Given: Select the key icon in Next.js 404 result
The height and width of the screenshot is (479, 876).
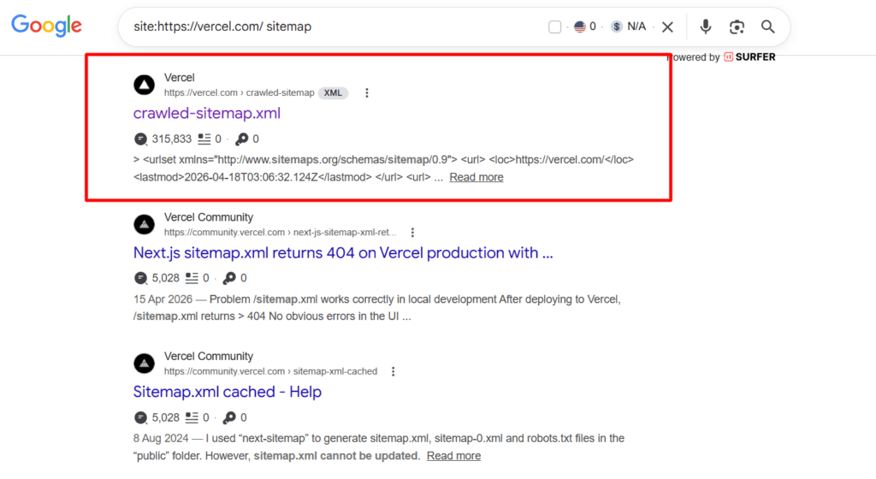Looking at the screenshot, I should pyautogui.click(x=229, y=278).
